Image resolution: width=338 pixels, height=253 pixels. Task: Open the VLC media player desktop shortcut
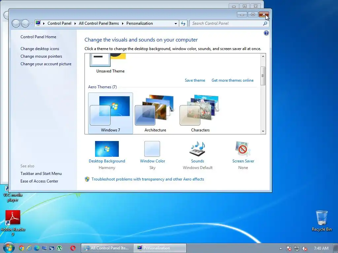13,194
